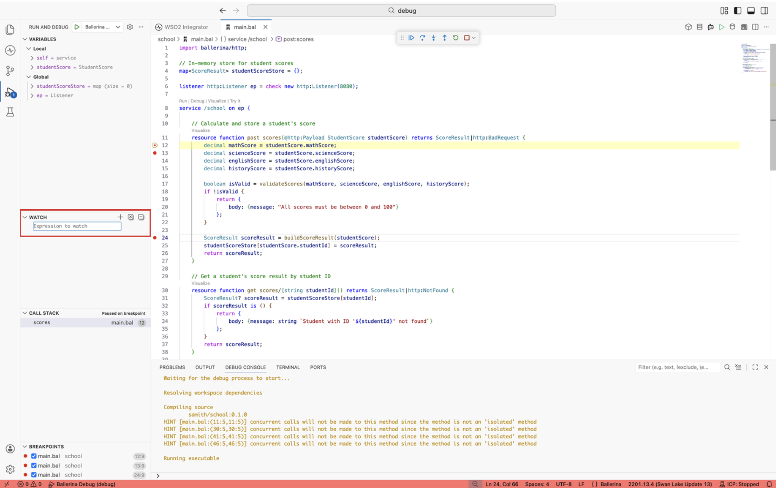Click the debug console filter field
The width and height of the screenshot is (776, 488).
[x=677, y=367]
